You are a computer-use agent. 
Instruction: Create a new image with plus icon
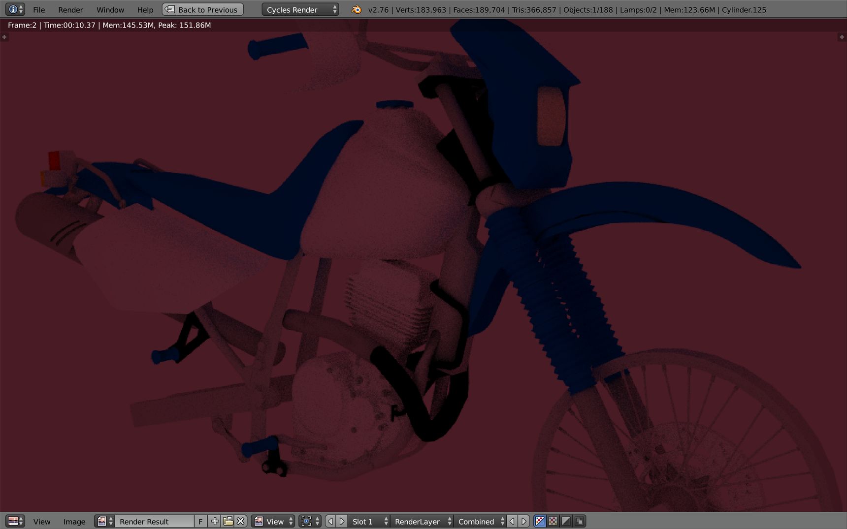pos(215,521)
